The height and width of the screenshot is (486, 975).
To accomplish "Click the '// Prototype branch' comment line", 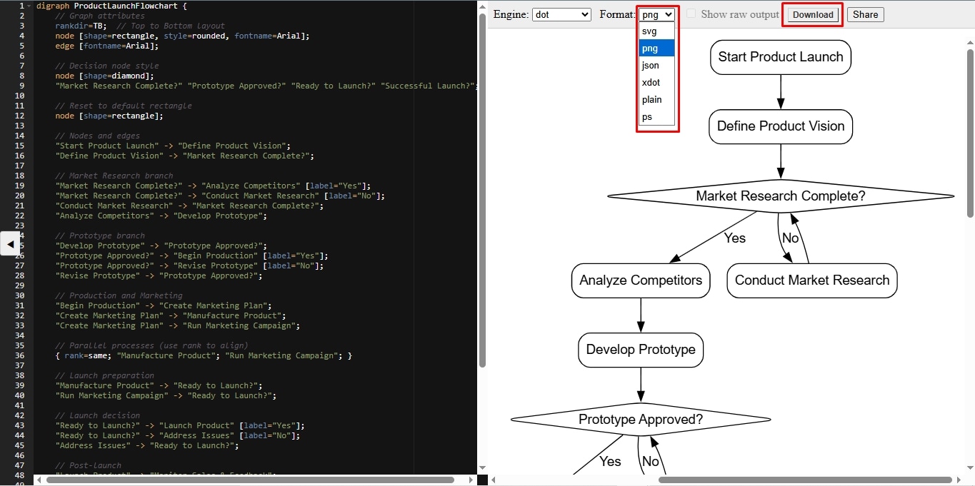I will (100, 236).
